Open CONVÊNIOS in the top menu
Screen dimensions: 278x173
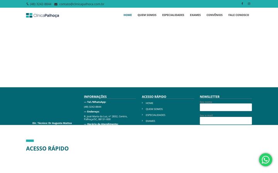tap(214, 15)
